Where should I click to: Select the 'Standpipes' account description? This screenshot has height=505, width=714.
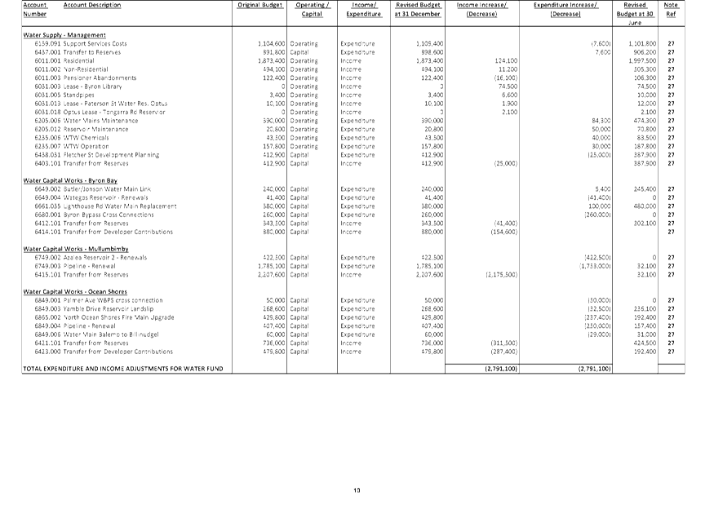[79, 95]
